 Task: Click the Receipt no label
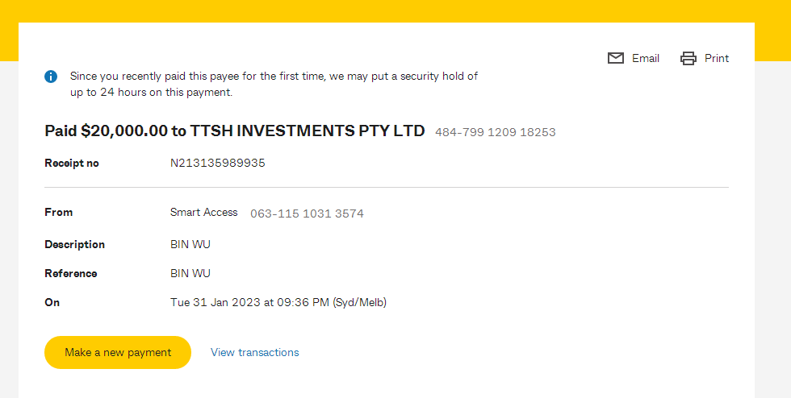pos(72,164)
